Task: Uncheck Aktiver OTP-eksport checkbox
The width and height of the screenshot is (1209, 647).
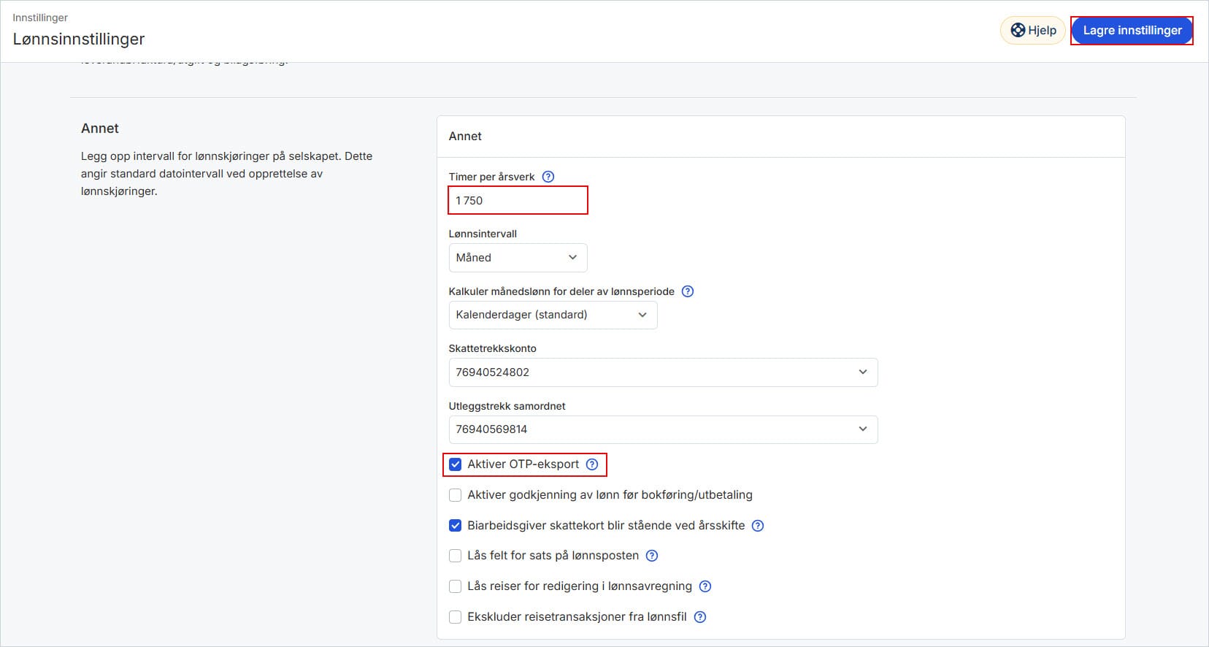Action: (x=455, y=464)
